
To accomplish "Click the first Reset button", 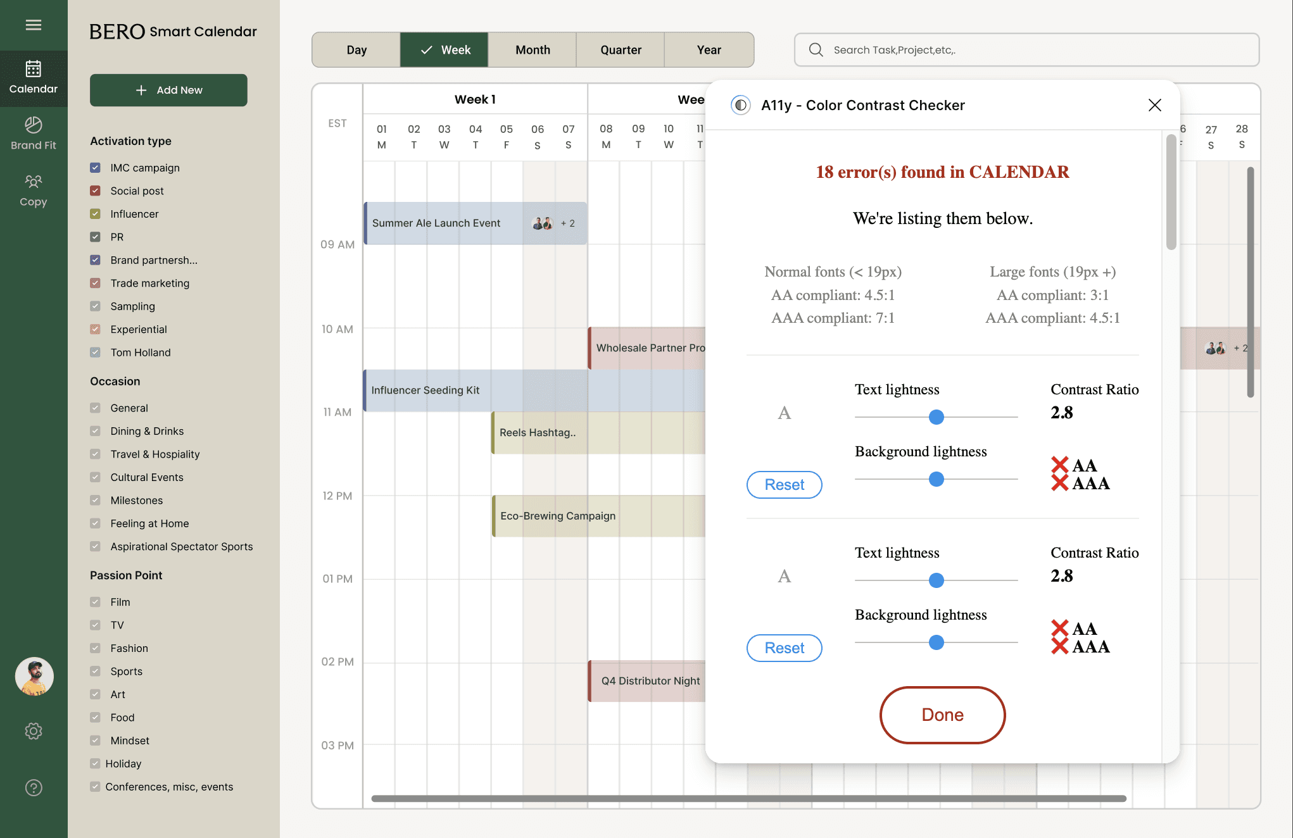I will 784,485.
